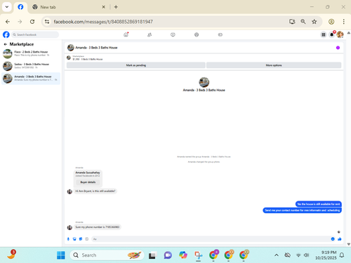This screenshot has height=263, width=351.
Task: Click the Amanda conversation header title
Action: pyautogui.click(x=96, y=48)
